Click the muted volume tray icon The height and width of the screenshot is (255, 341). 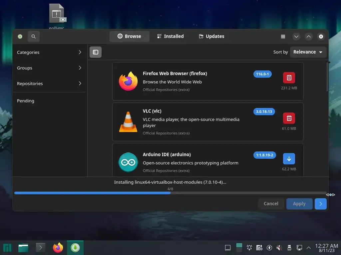279,248
